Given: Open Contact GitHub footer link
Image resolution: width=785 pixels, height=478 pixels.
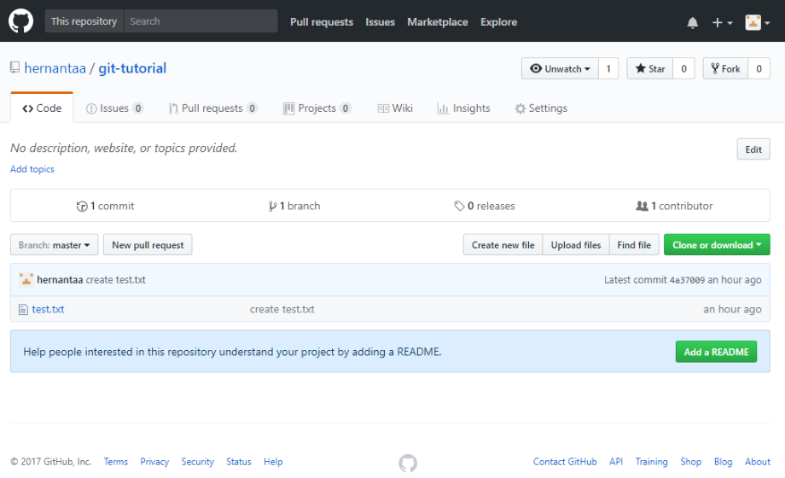Looking at the screenshot, I should click(x=565, y=462).
